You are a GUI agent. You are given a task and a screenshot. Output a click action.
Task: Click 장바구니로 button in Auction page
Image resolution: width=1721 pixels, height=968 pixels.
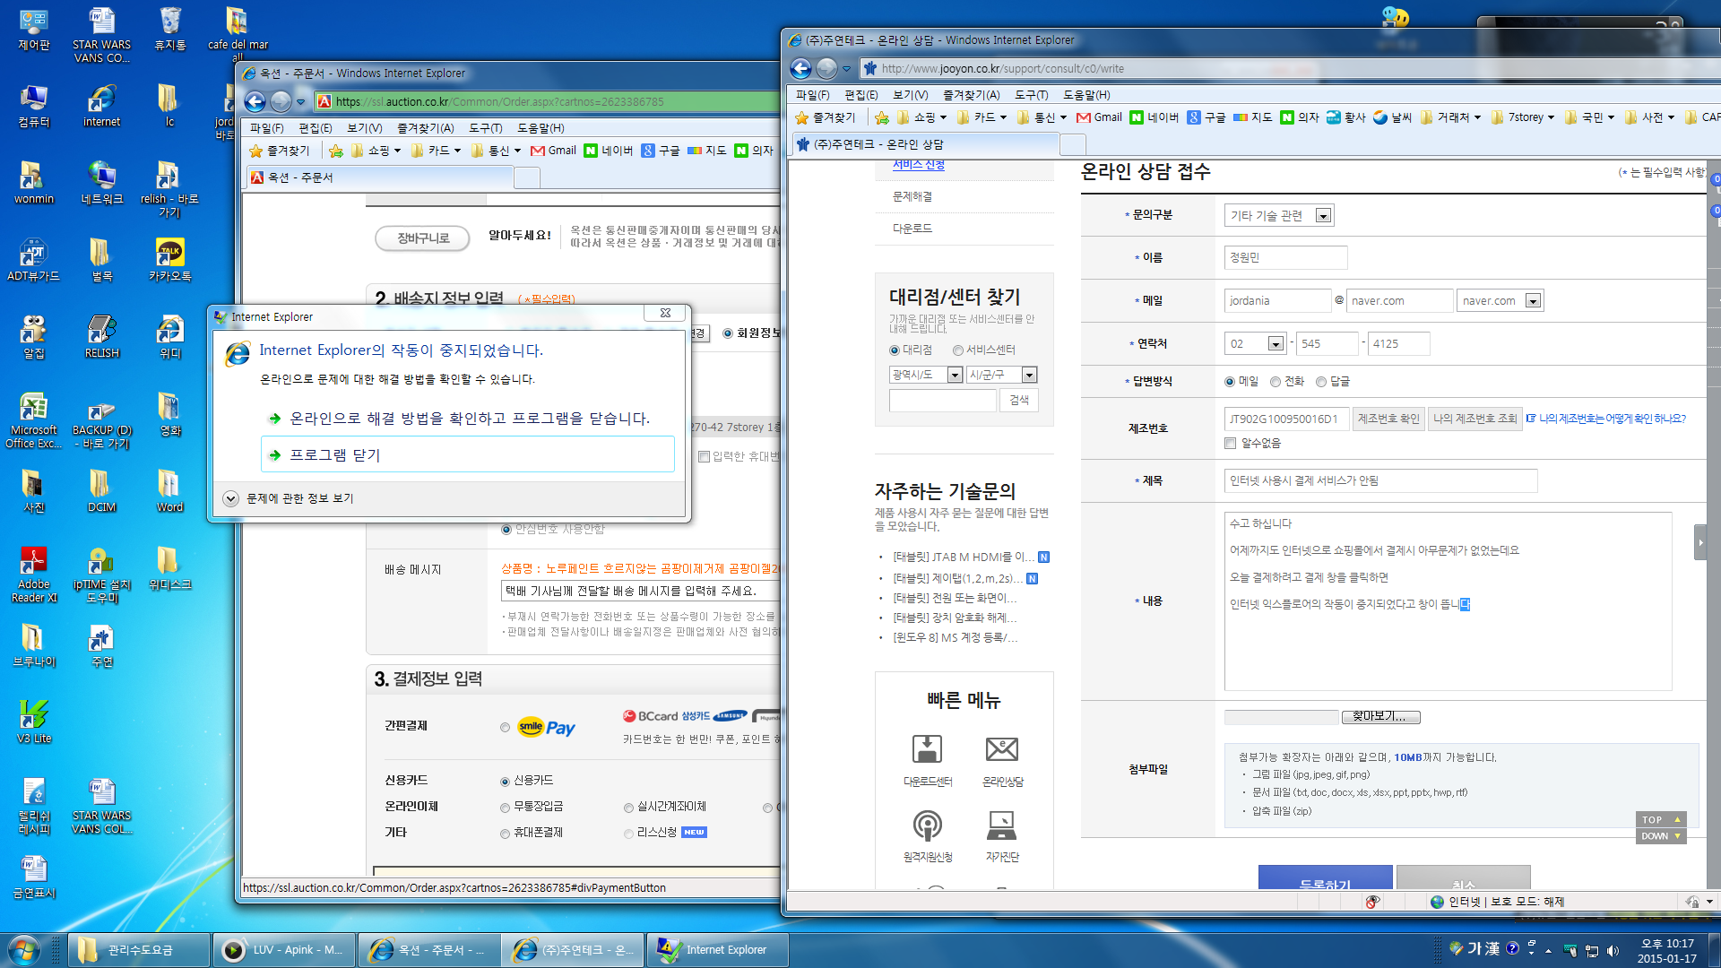422,238
